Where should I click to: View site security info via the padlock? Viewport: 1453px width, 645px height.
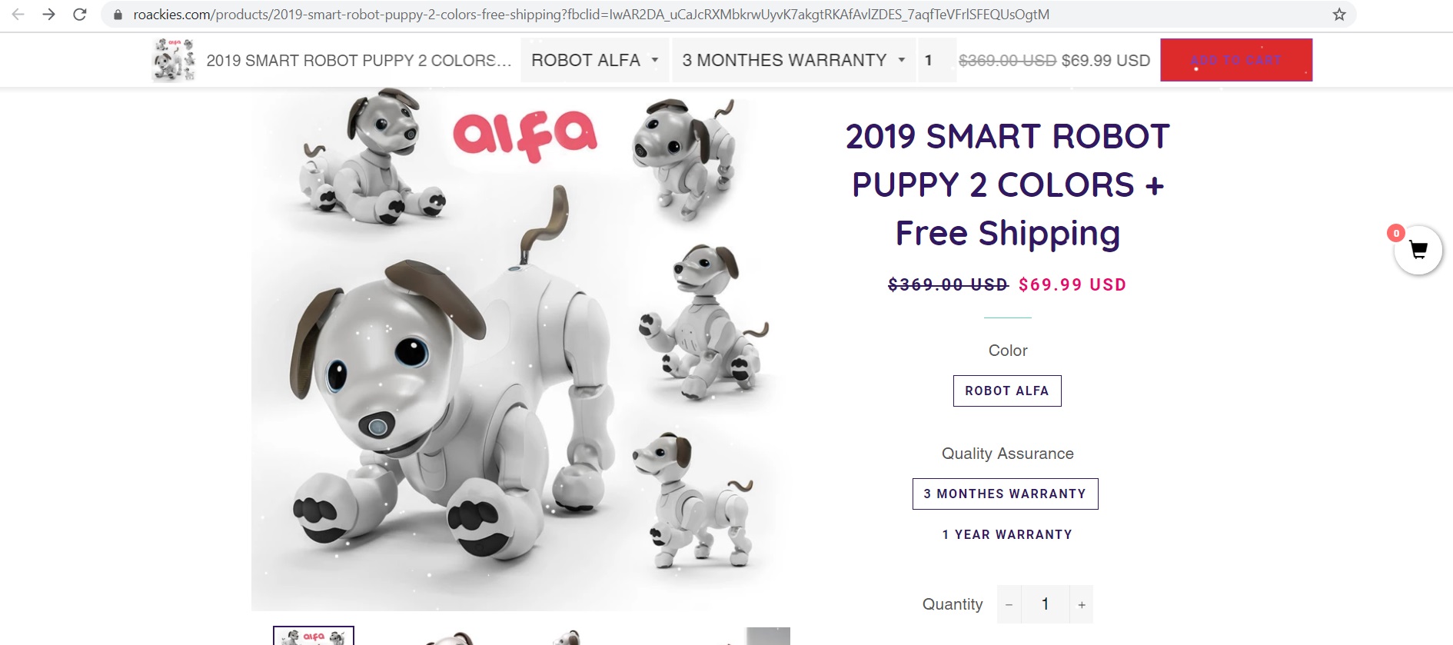pos(117,14)
